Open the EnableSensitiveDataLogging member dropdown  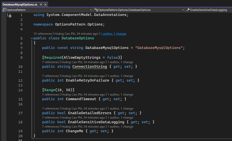[209, 10]
